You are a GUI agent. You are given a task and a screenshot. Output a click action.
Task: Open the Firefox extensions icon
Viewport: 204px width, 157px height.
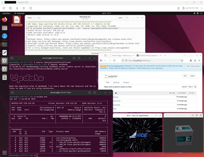[x=195, y=60]
